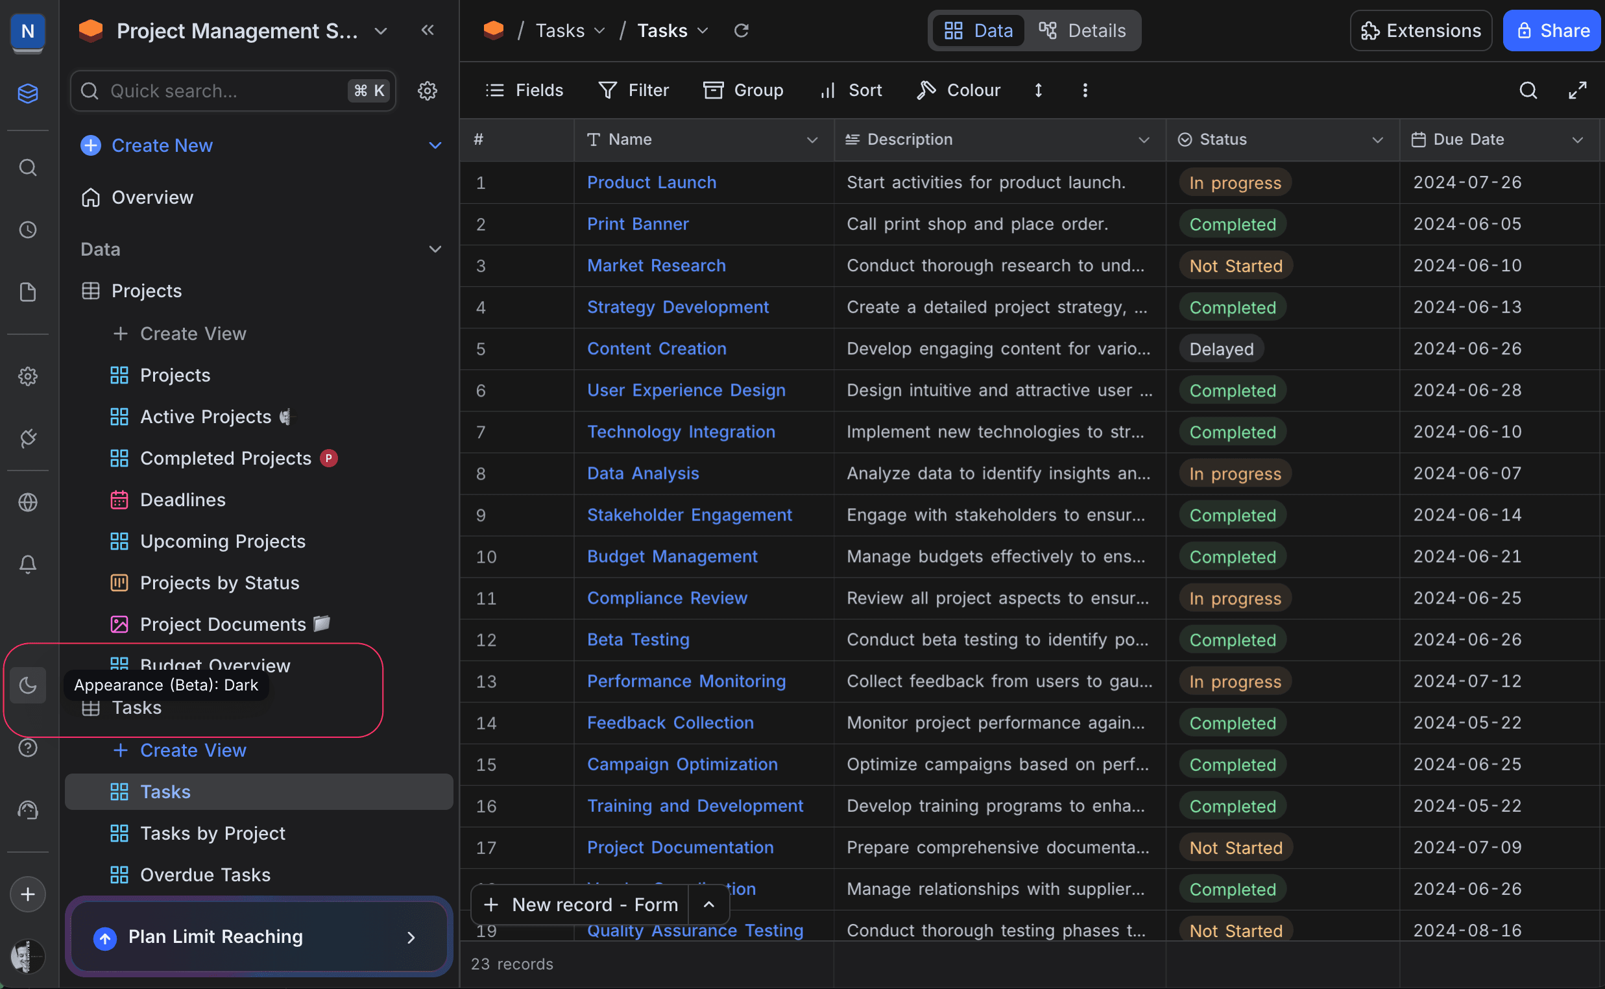Open the Product Launch record link
1605x989 pixels.
651,182
